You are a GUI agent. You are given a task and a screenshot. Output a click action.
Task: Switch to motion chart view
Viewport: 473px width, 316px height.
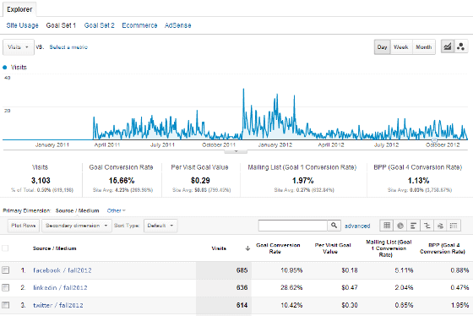(x=460, y=46)
